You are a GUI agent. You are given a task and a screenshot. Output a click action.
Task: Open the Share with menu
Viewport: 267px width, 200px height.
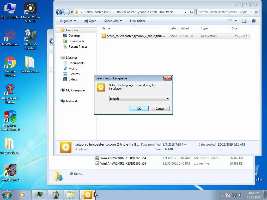pyautogui.click(x=113, y=21)
